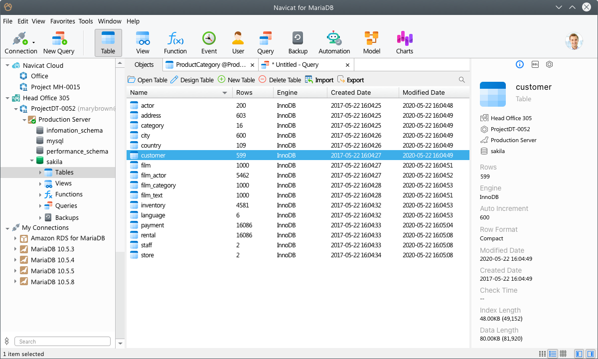Expand the Functions node arrow
This screenshot has width=598, height=359.
(x=41, y=194)
